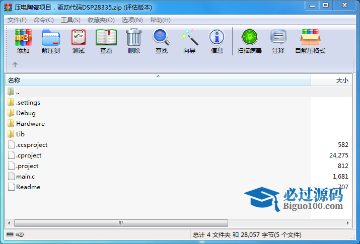Sort by Size (大小) column header

coord(331,80)
